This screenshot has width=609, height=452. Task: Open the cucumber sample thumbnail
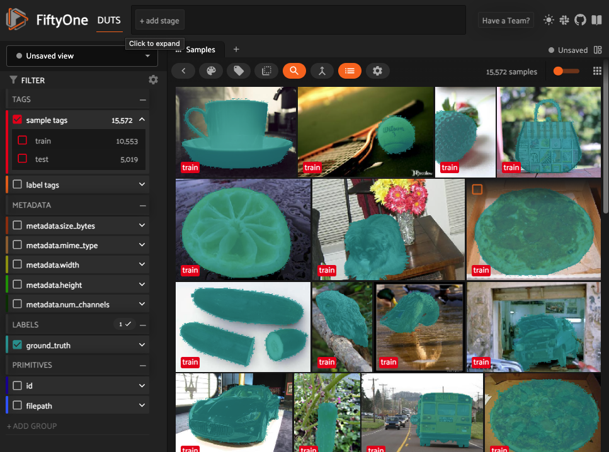tap(242, 327)
